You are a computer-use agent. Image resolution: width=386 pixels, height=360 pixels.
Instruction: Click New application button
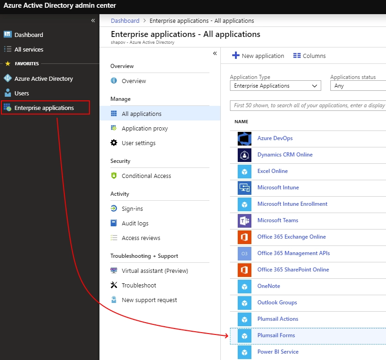click(x=258, y=56)
